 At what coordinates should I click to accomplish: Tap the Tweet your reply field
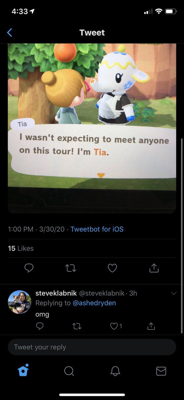click(92, 347)
